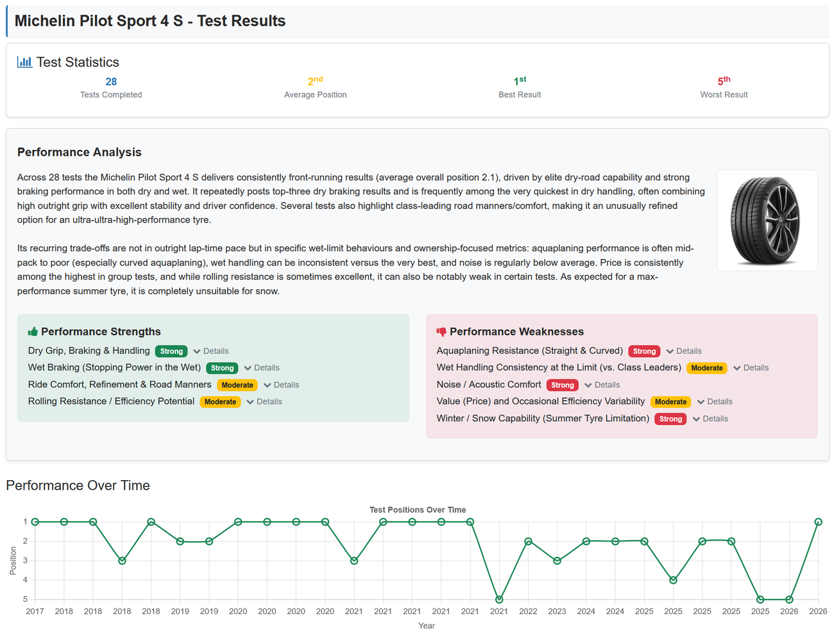834x634 pixels.
Task: Click the Strong badge beside Winter / Snow Capability
Action: 670,419
